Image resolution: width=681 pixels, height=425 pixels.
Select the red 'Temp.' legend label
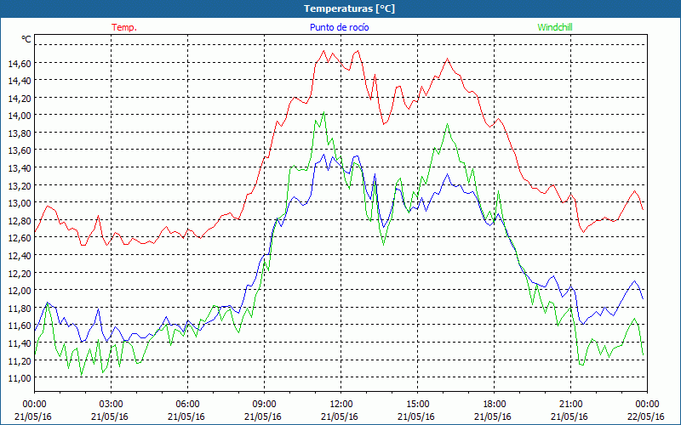point(124,27)
